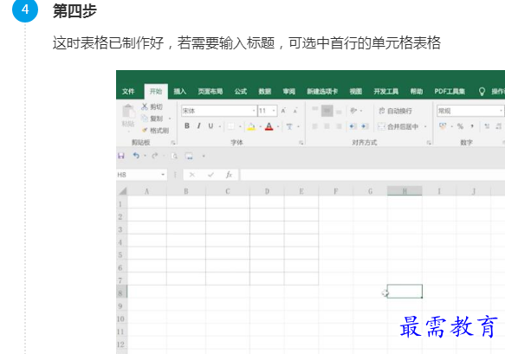Apply the red font color A

269,126
